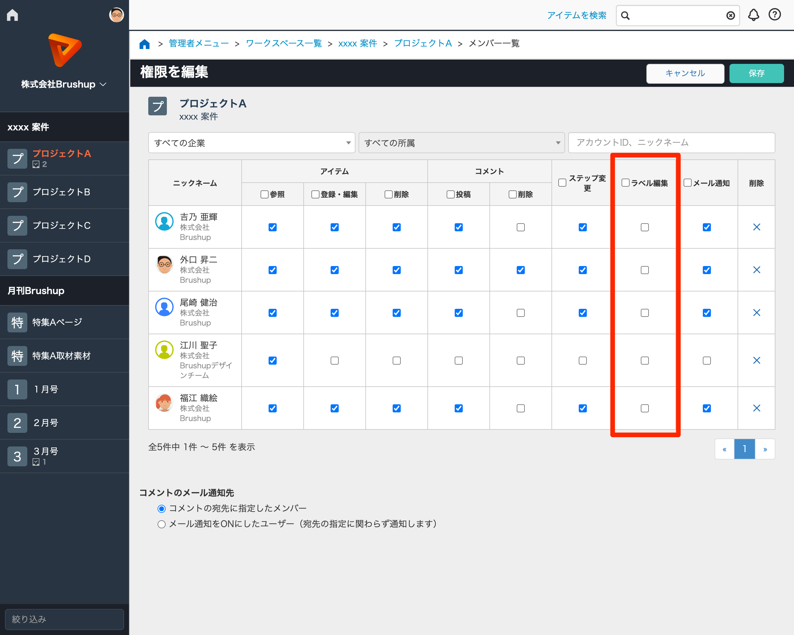
Task: Click the user avatar in sidebar top
Action: tap(116, 15)
